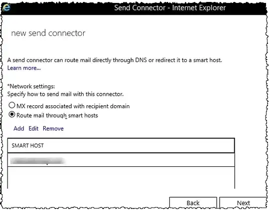Viewport: 269px width, 211px height.
Task: Add a new smart host
Action: pyautogui.click(x=19, y=129)
